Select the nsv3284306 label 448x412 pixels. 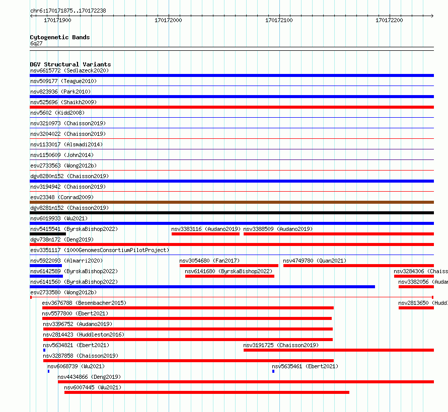(421, 271)
